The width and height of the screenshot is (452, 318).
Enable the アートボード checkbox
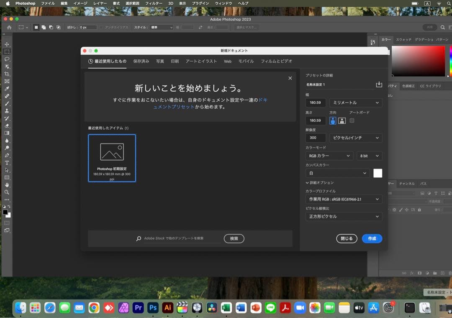pyautogui.click(x=352, y=120)
